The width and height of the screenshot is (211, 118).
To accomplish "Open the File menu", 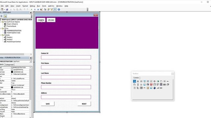I will coord(2,6).
